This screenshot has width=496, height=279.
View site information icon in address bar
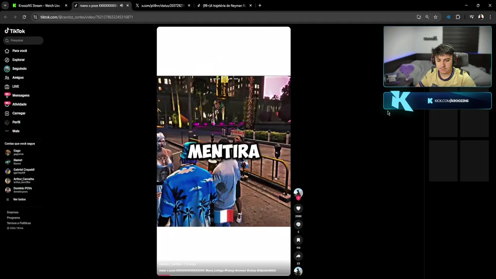pyautogui.click(x=35, y=17)
